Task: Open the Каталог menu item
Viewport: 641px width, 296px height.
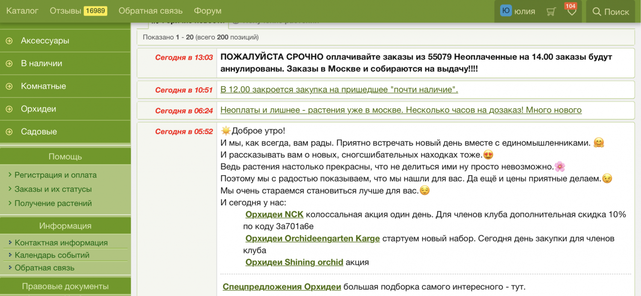Action: click(22, 11)
